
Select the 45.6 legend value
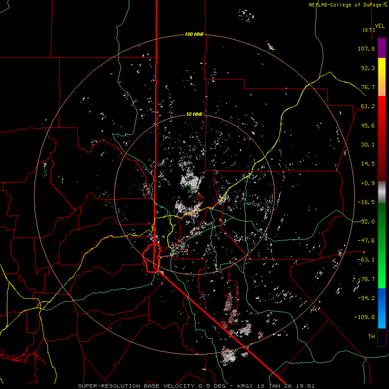[x=368, y=125]
